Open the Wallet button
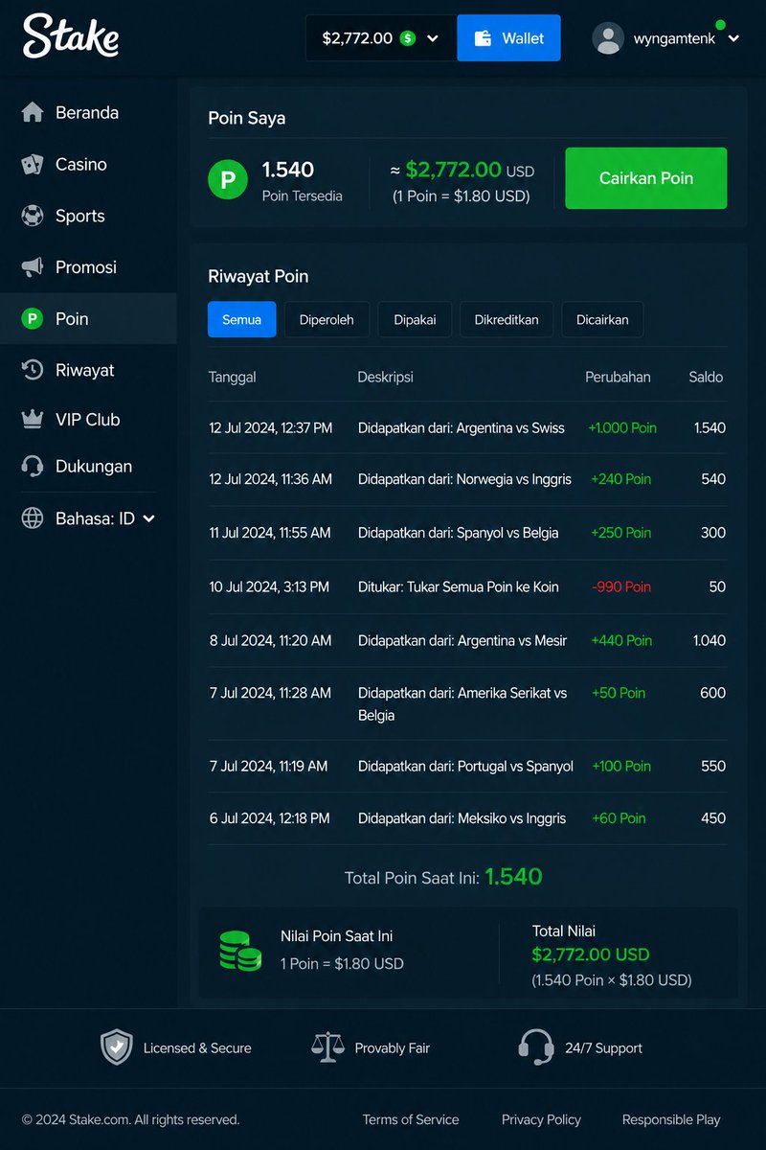This screenshot has width=766, height=1150. [x=508, y=38]
